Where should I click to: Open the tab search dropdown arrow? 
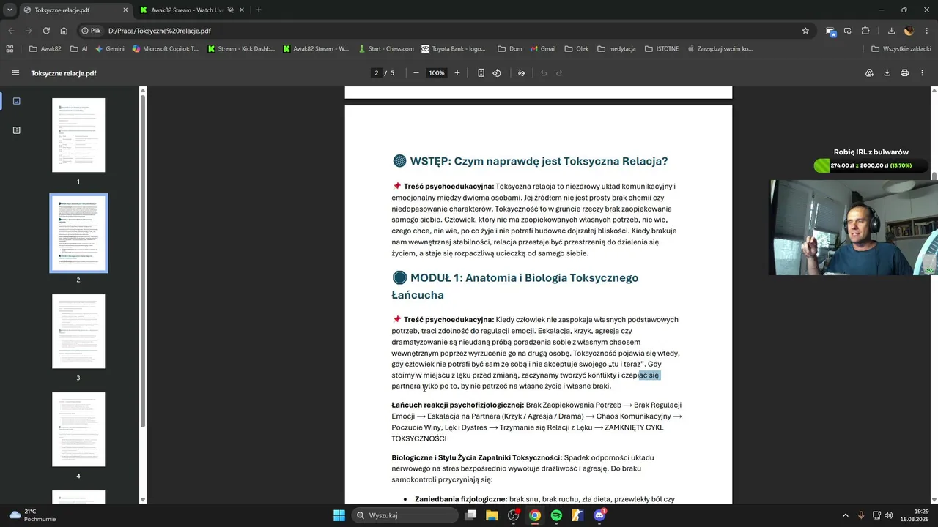pos(10,10)
